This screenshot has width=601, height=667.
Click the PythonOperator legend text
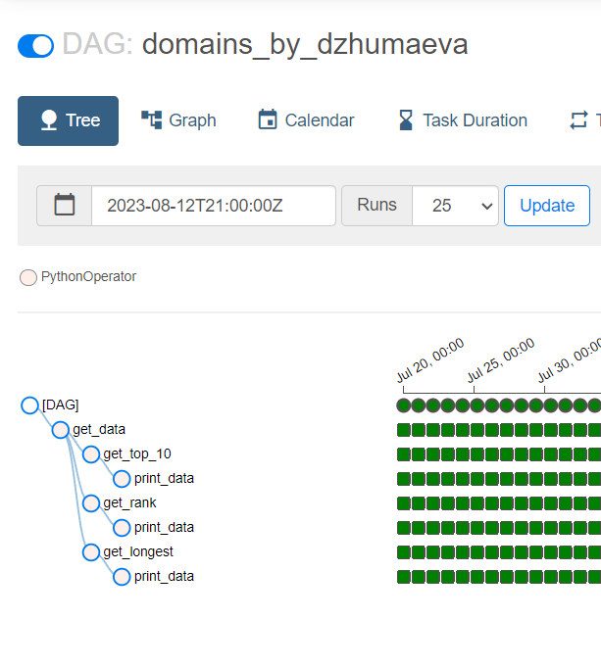point(88,276)
